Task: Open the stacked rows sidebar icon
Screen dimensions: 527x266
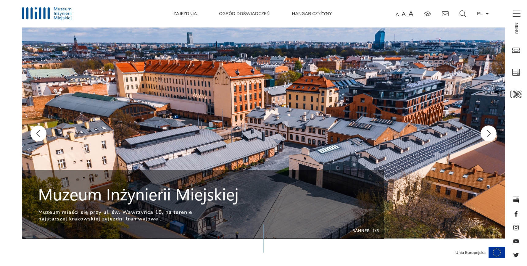Action: [x=516, y=72]
